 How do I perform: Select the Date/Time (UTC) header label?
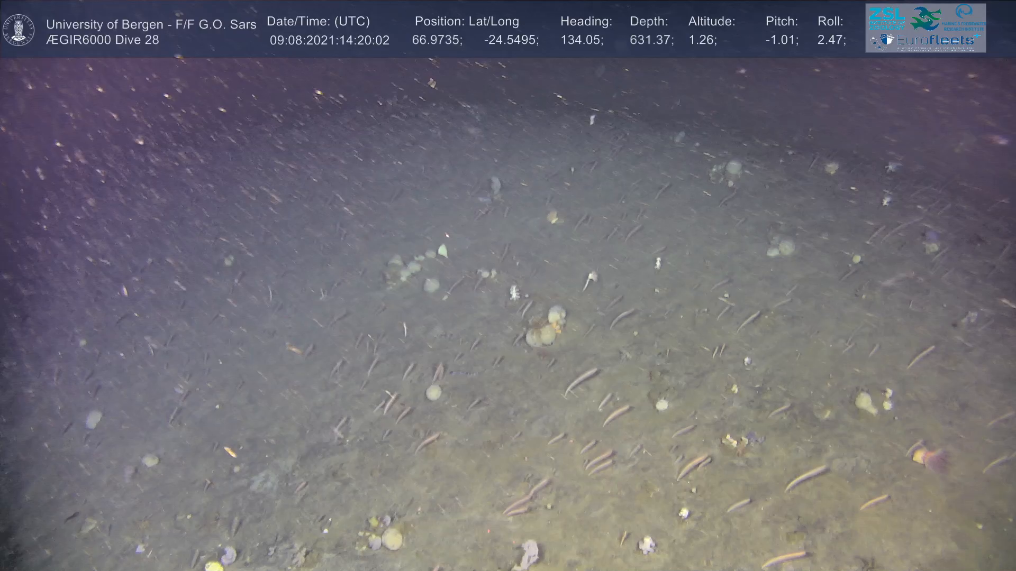coord(318,21)
